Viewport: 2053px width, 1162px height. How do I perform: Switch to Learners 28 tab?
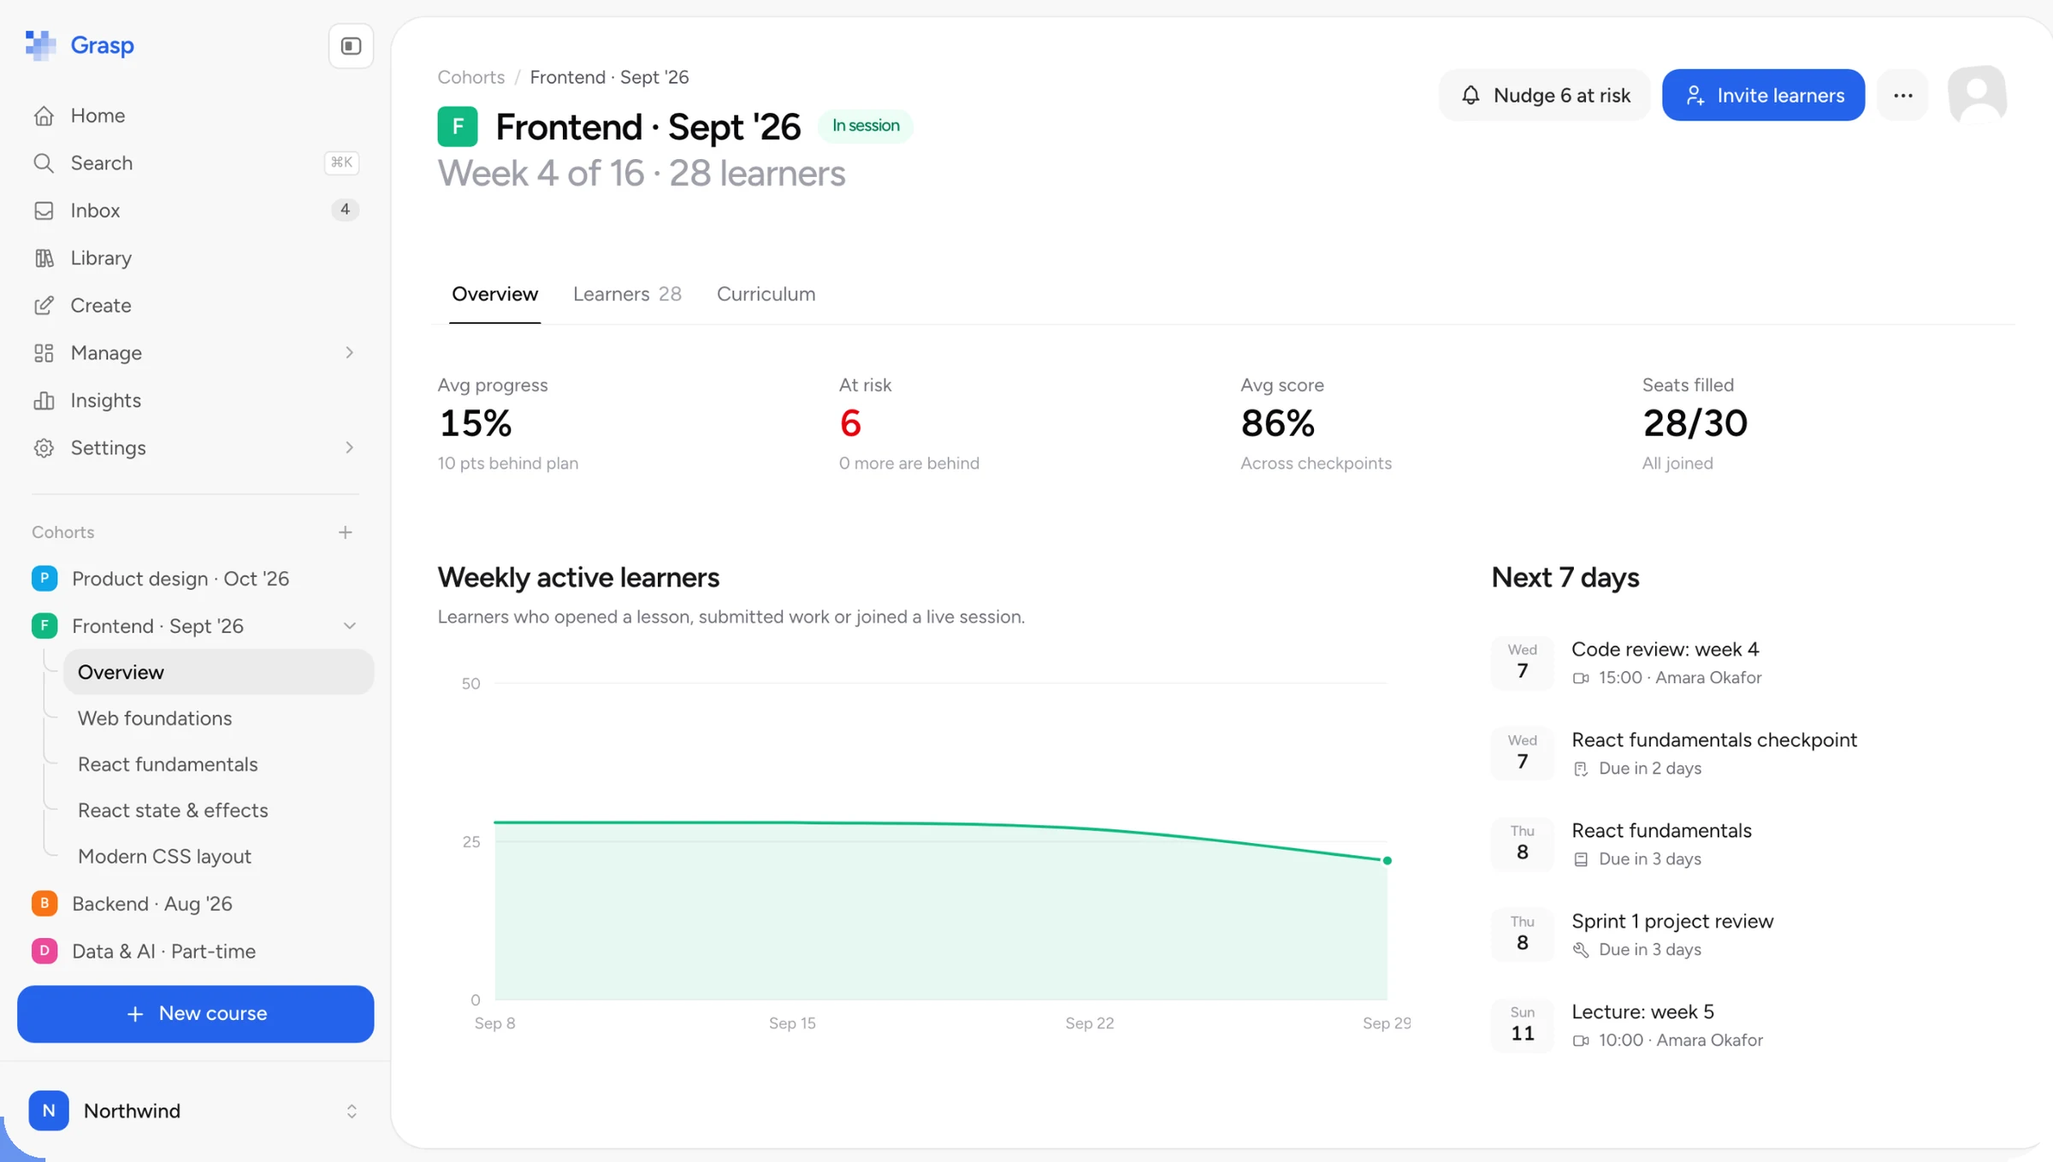pos(627,294)
